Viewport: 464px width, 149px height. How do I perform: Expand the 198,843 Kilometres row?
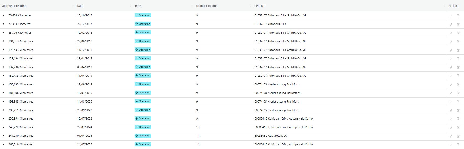[4, 102]
